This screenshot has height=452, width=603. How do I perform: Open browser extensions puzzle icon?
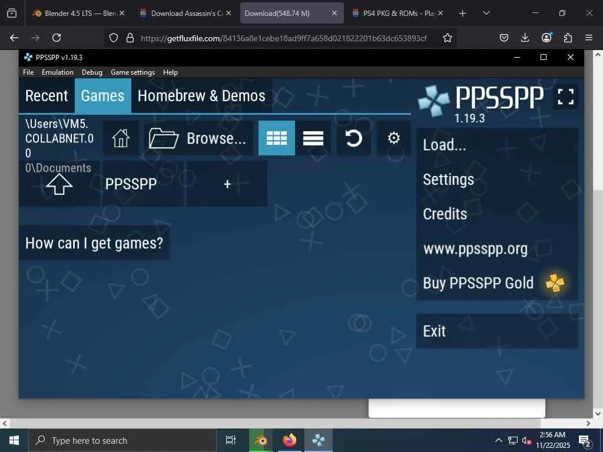[x=568, y=38]
